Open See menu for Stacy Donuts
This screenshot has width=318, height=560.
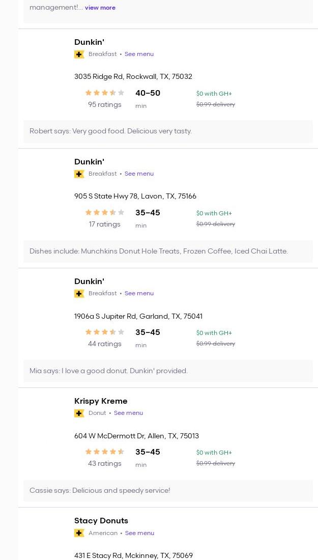(x=139, y=533)
